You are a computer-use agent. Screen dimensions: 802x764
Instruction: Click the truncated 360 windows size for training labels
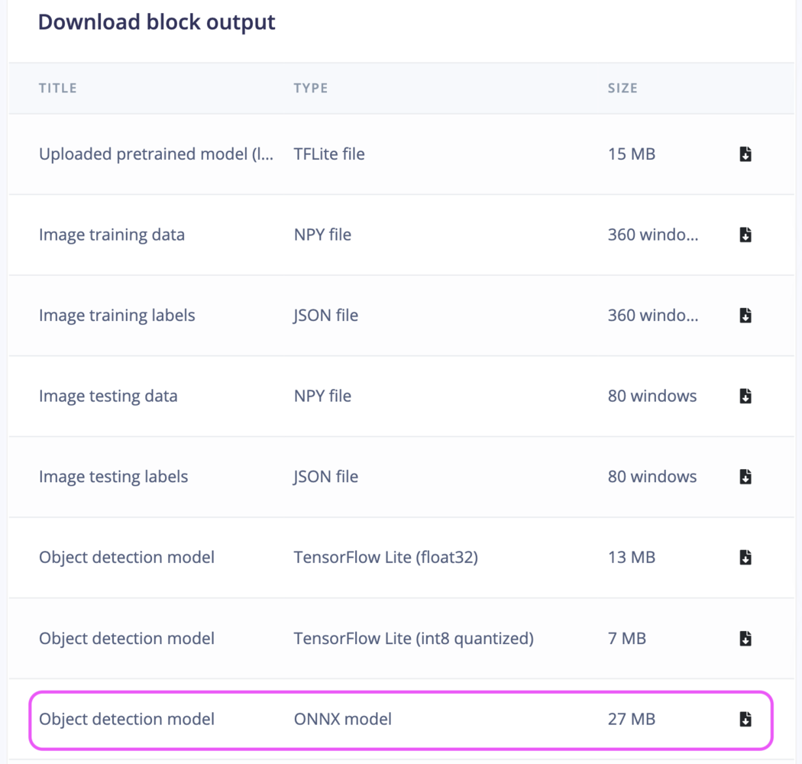(x=652, y=316)
